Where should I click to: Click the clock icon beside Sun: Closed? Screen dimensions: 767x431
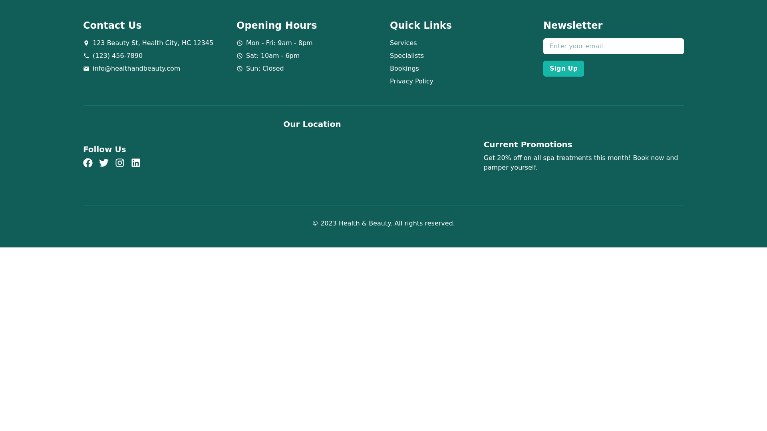click(240, 69)
